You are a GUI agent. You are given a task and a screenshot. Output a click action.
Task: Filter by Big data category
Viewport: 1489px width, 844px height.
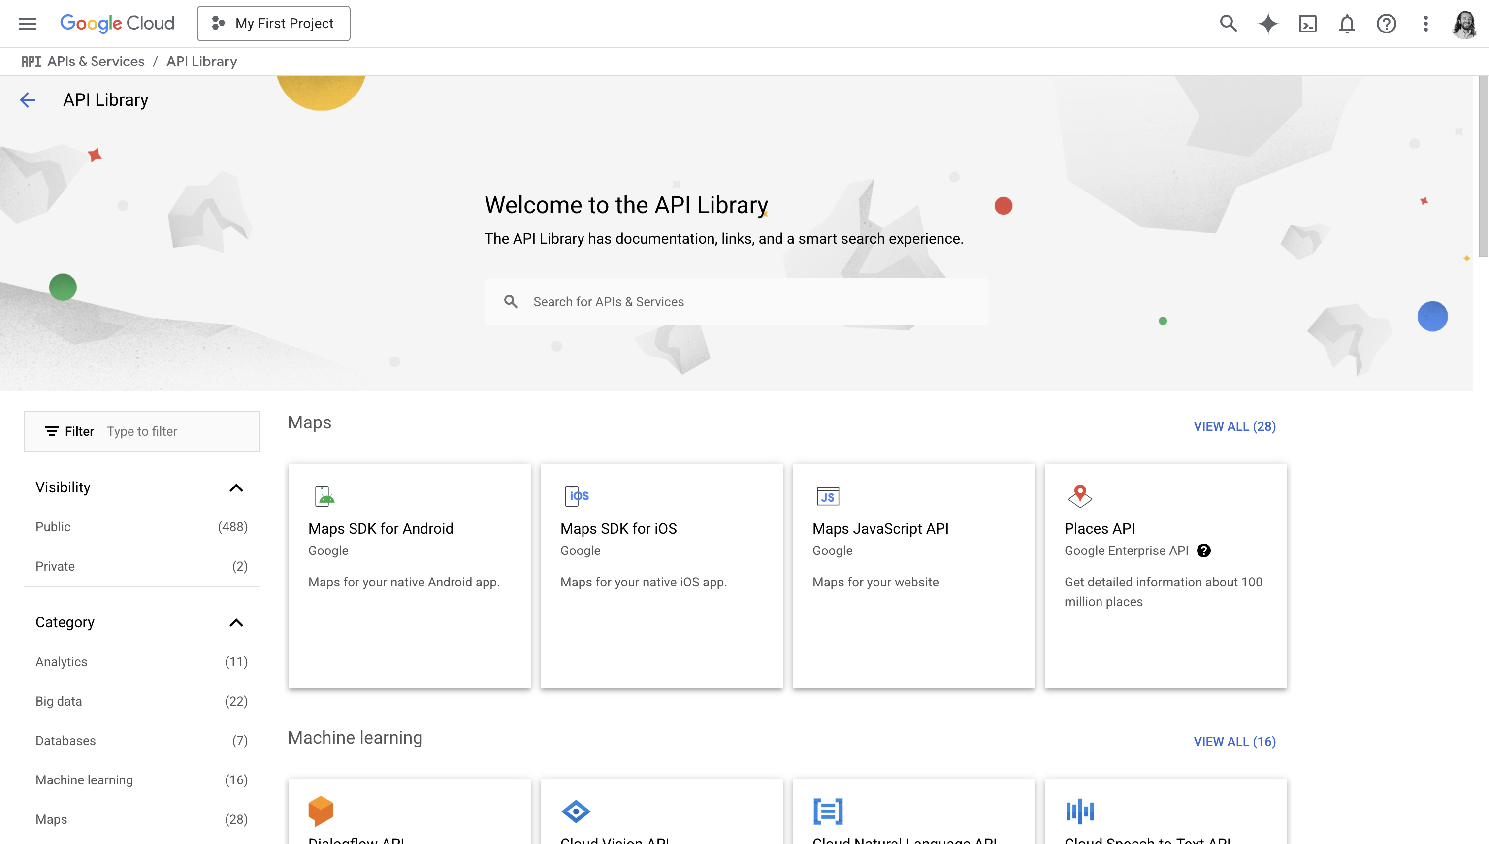pos(59,701)
